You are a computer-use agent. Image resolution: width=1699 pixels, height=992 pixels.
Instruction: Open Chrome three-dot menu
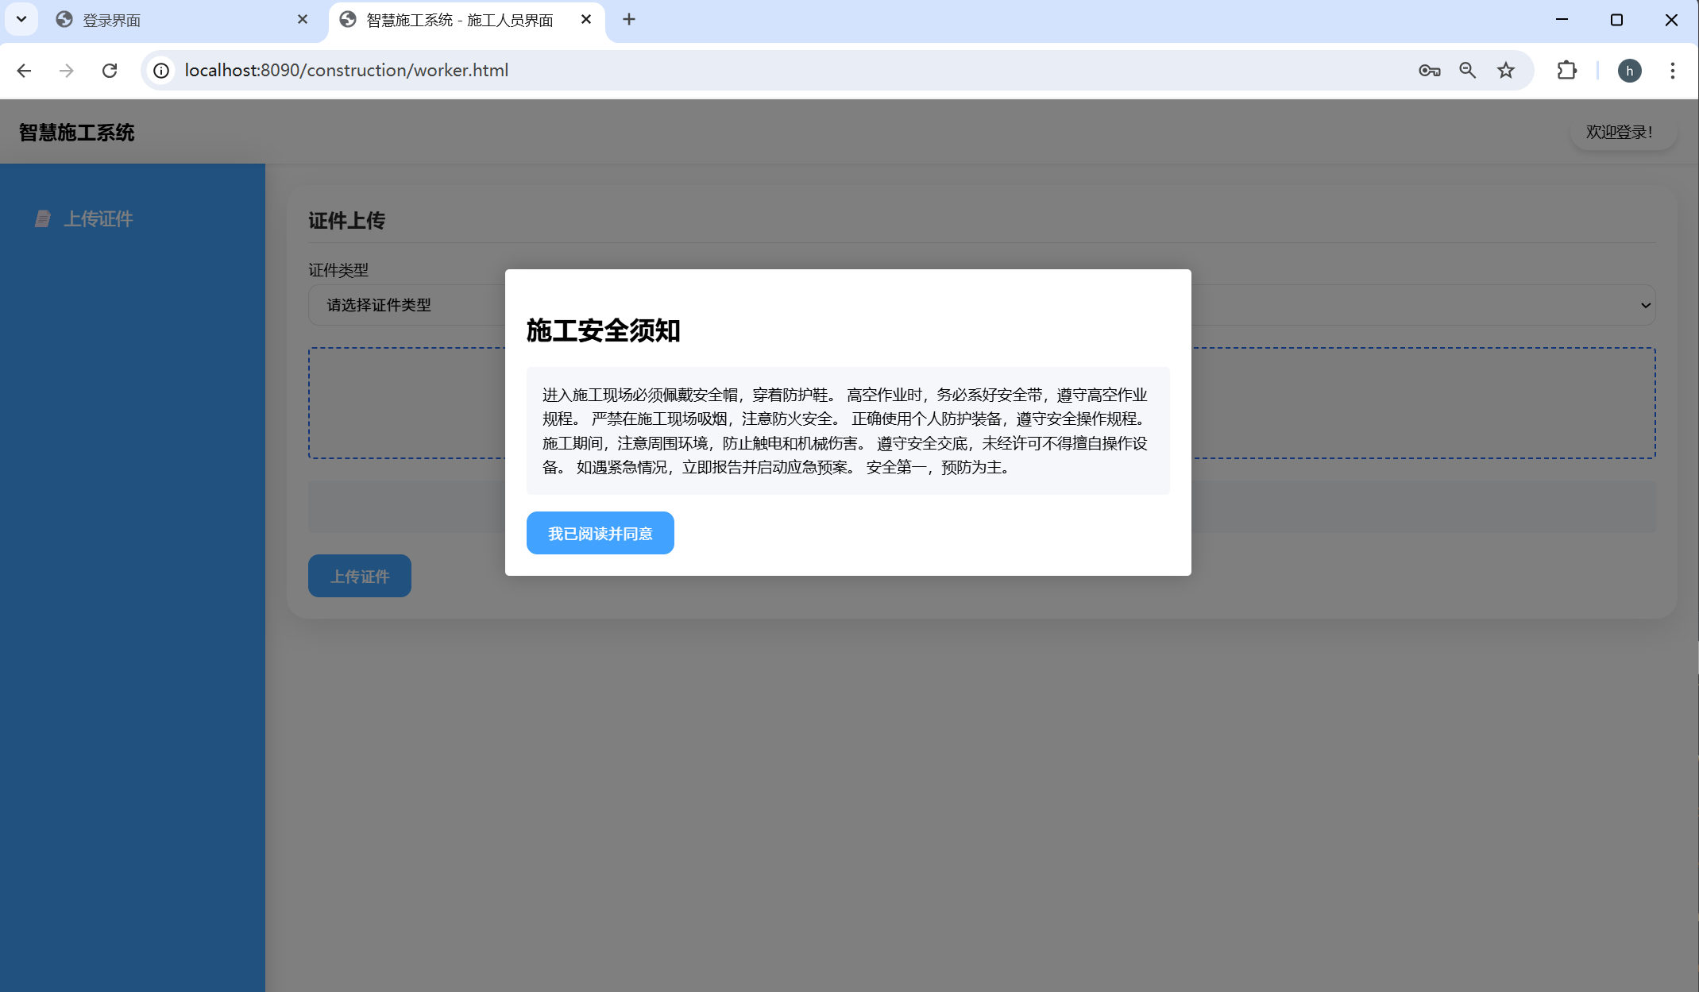click(x=1672, y=71)
